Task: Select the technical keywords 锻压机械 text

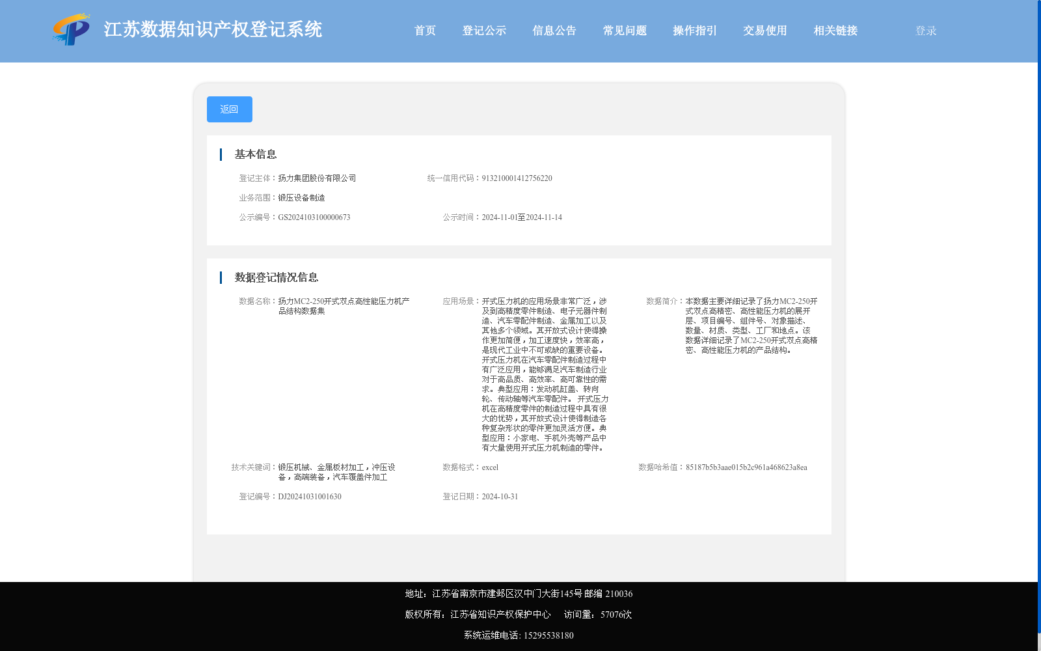Action: pyautogui.click(x=337, y=472)
